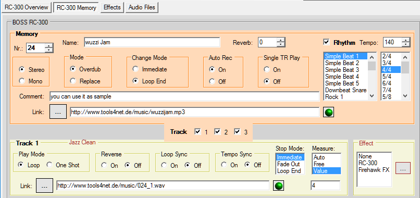Select Auto in Measure list
420x198 pixels.
pyautogui.click(x=327, y=157)
